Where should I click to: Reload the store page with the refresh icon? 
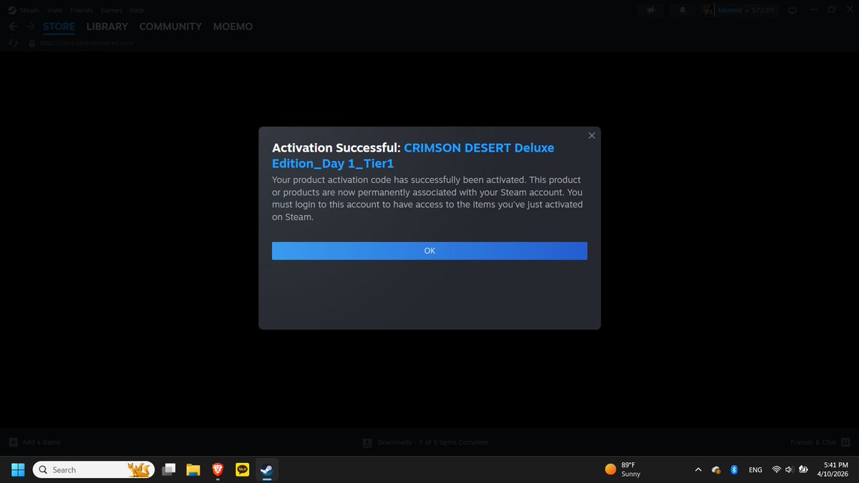click(x=13, y=43)
